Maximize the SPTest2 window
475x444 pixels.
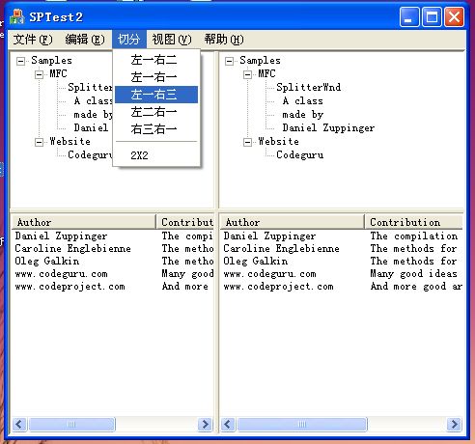(x=432, y=17)
